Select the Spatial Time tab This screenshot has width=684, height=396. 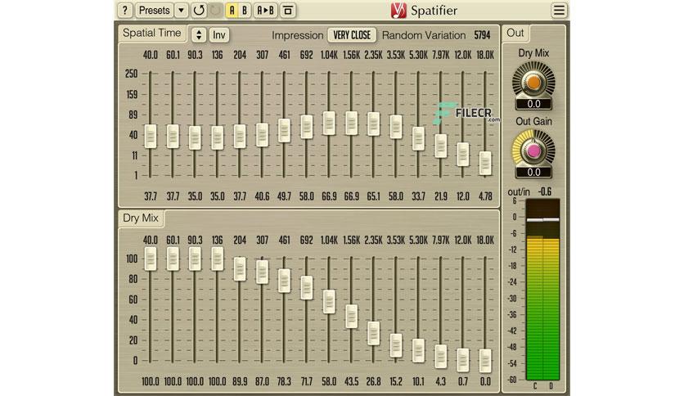[152, 34]
